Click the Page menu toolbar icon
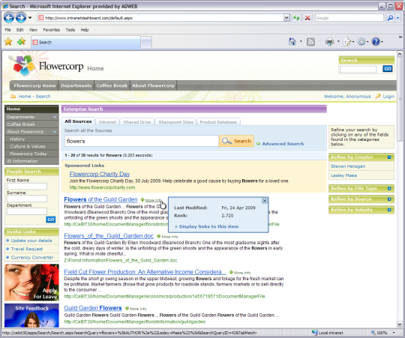 346,42
